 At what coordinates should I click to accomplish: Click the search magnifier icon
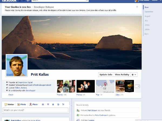click(87, 1)
